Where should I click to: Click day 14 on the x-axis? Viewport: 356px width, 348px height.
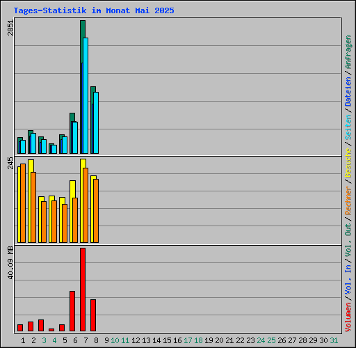coord(156,340)
